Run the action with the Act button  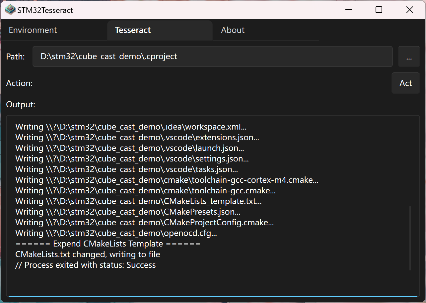pos(406,83)
